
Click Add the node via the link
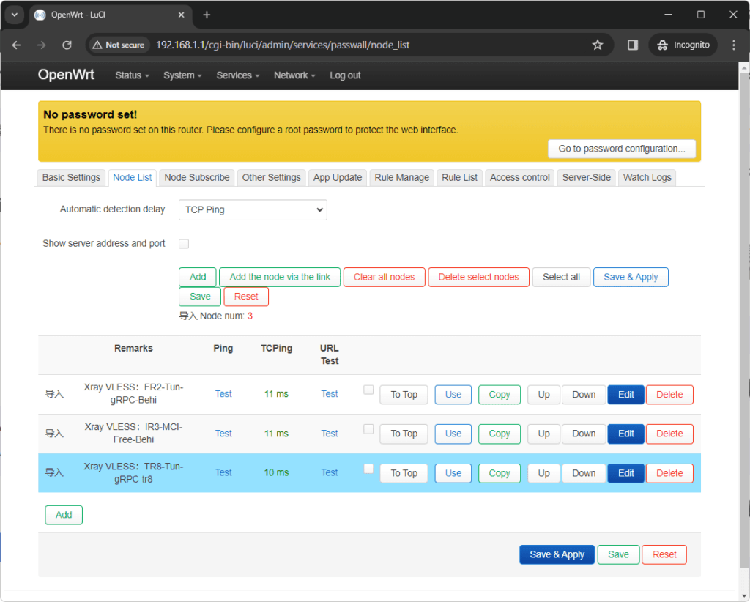coord(280,278)
